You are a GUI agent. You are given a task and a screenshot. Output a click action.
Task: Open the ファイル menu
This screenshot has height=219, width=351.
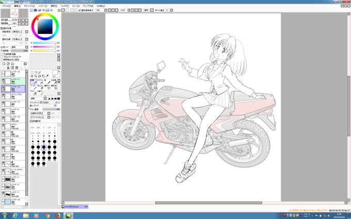[6, 6]
